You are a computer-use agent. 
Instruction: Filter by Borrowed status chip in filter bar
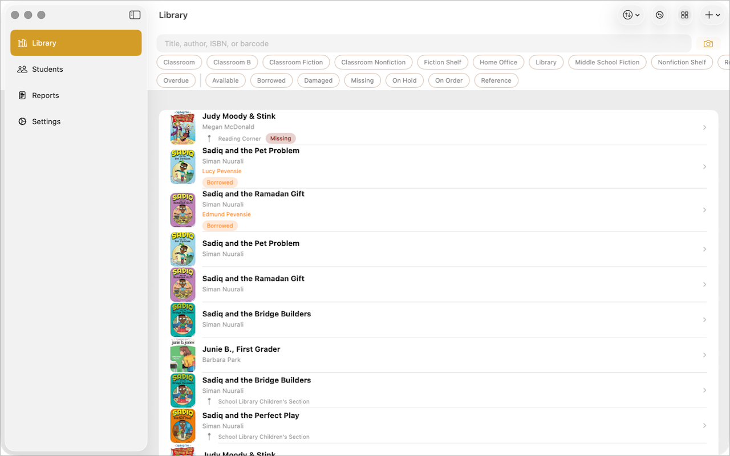point(271,80)
